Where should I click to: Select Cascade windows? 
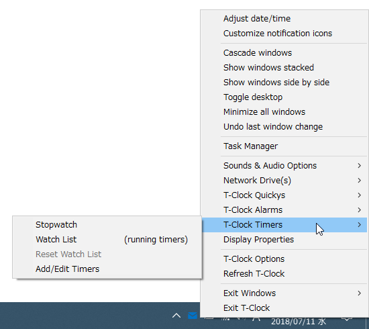point(284,53)
